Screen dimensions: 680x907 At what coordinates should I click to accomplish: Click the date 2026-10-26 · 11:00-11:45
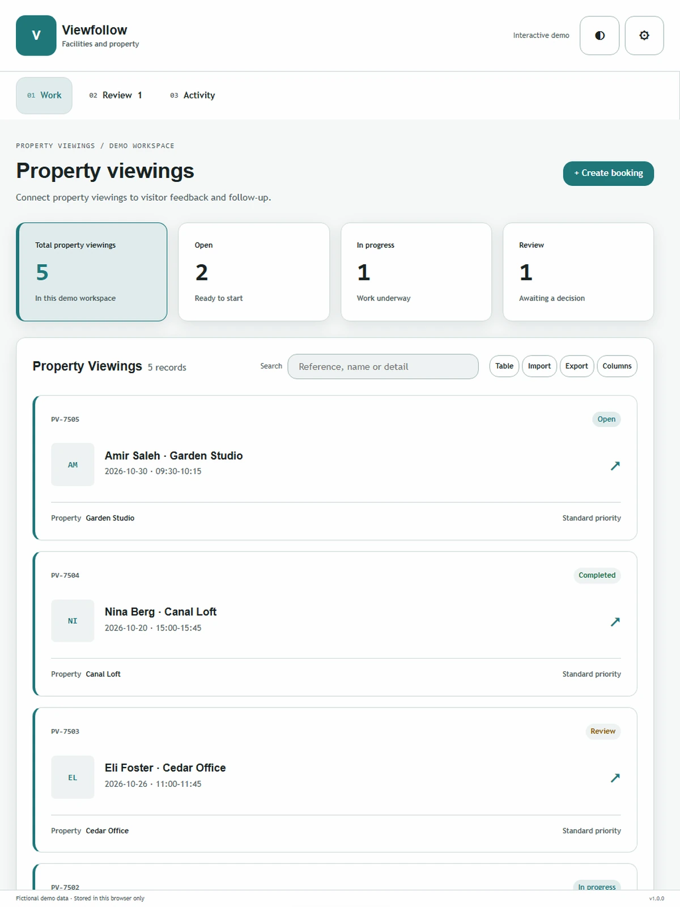coord(153,784)
